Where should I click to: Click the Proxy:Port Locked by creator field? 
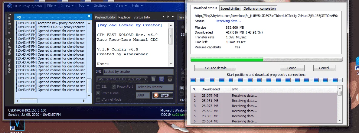coord(155,87)
